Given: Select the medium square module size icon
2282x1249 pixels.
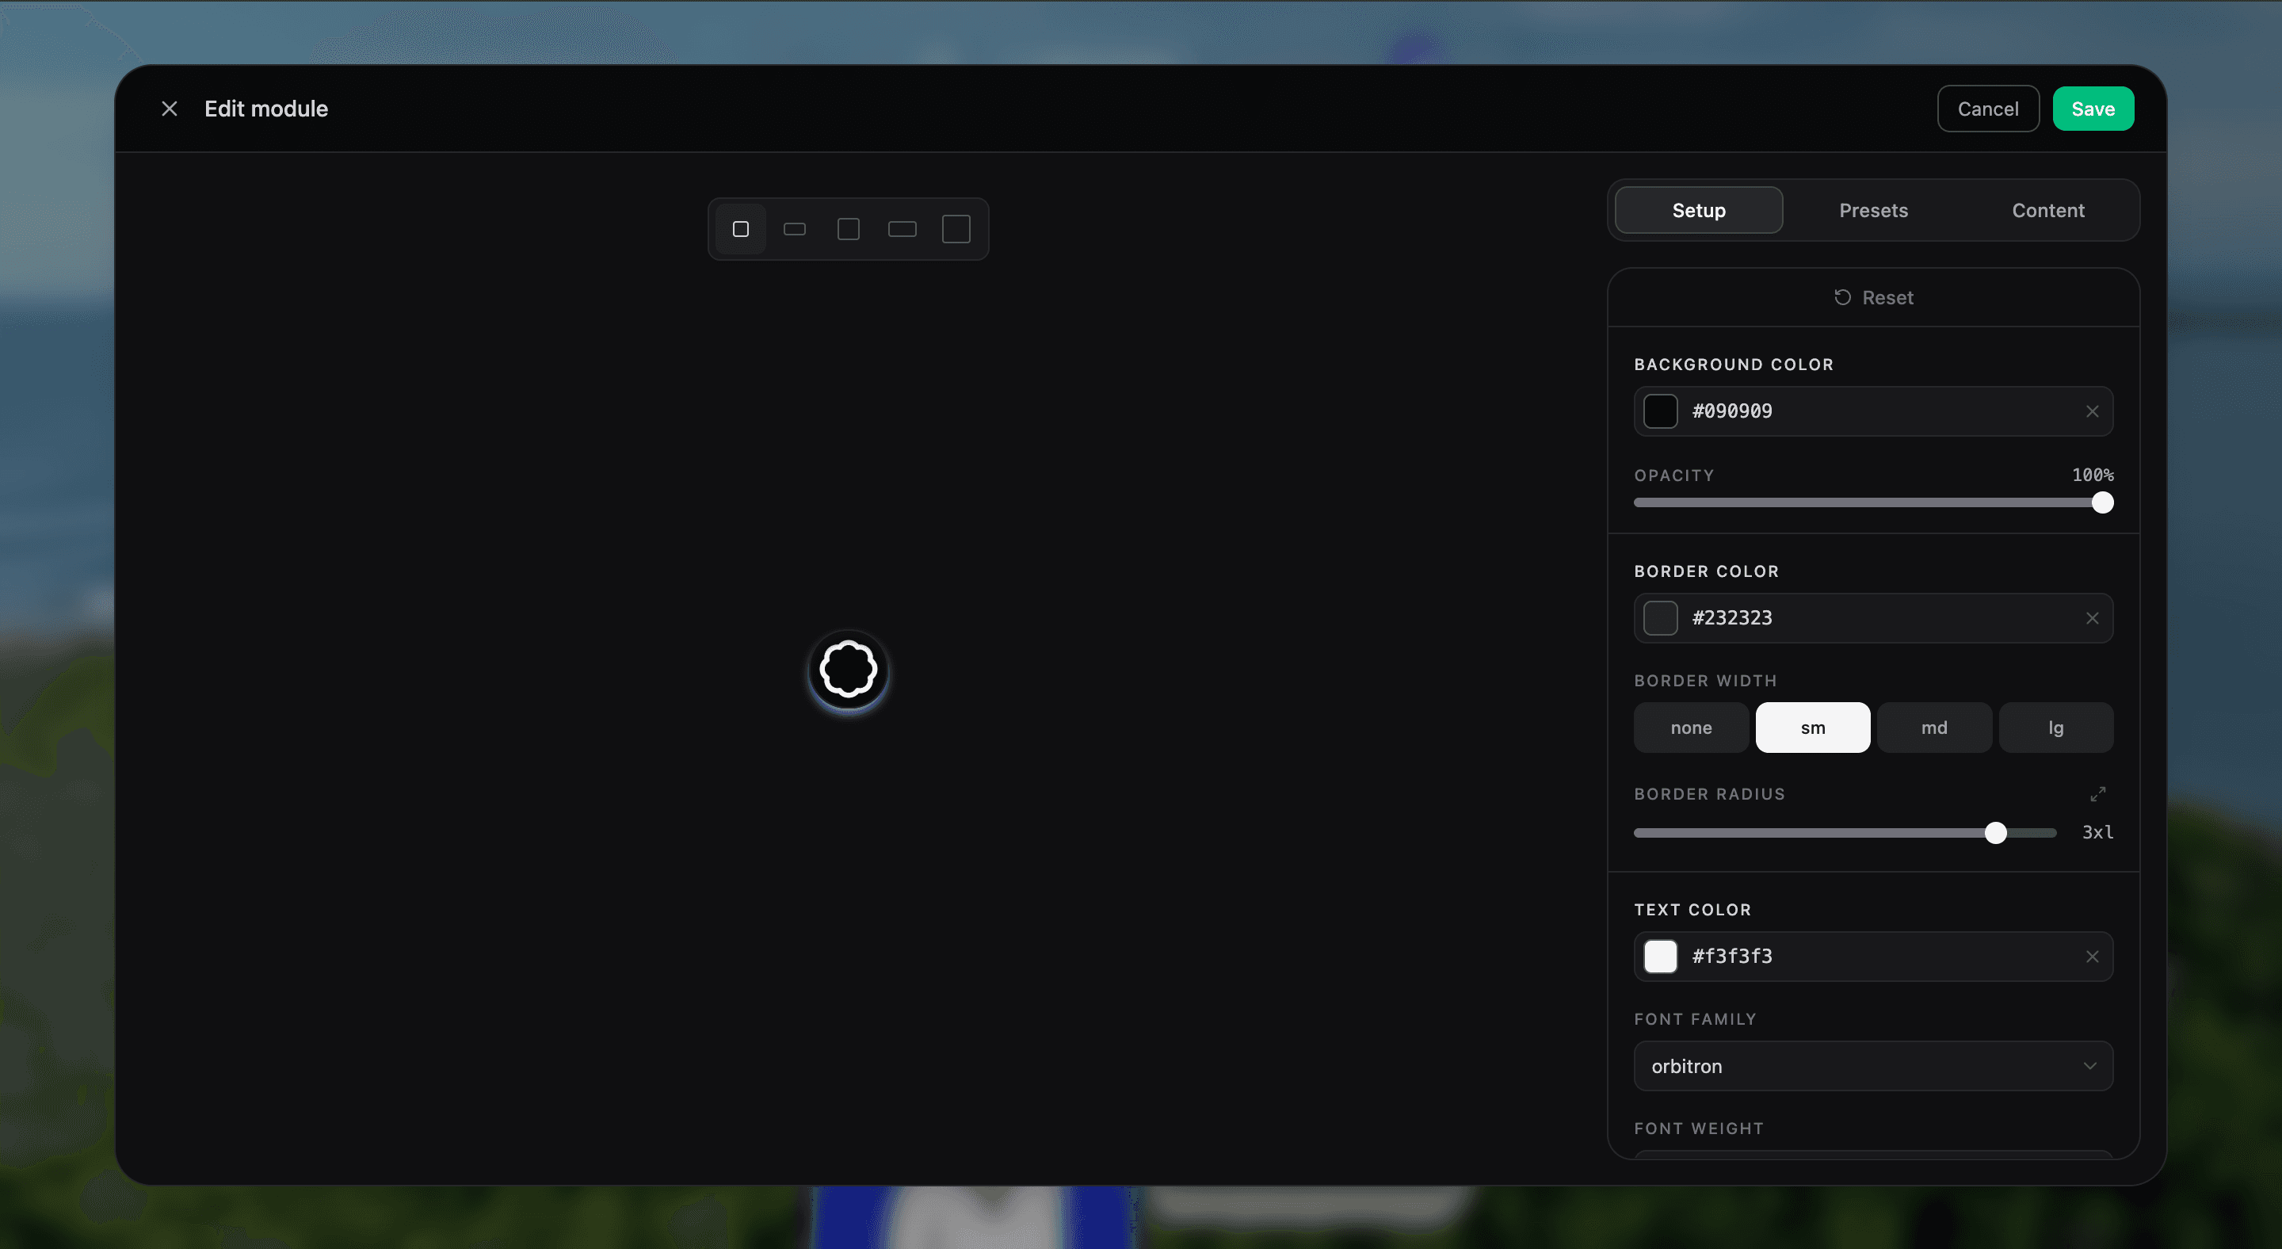Looking at the screenshot, I should coord(849,229).
